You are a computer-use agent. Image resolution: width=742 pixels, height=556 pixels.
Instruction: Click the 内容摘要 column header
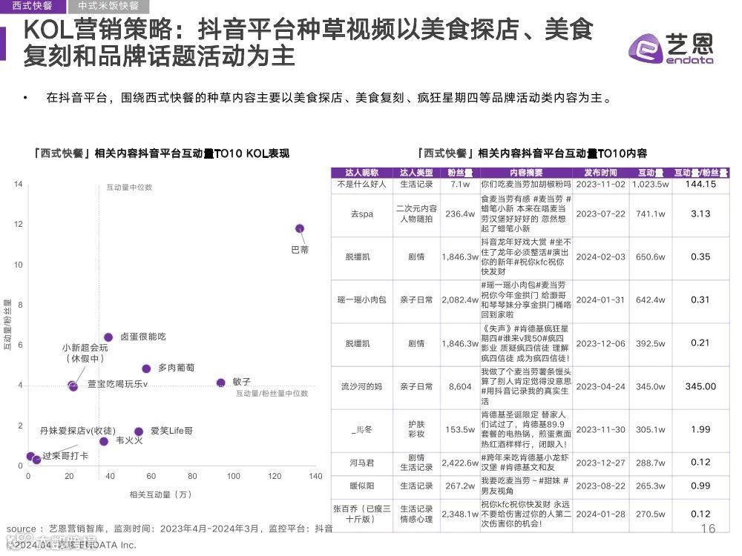[x=526, y=173]
